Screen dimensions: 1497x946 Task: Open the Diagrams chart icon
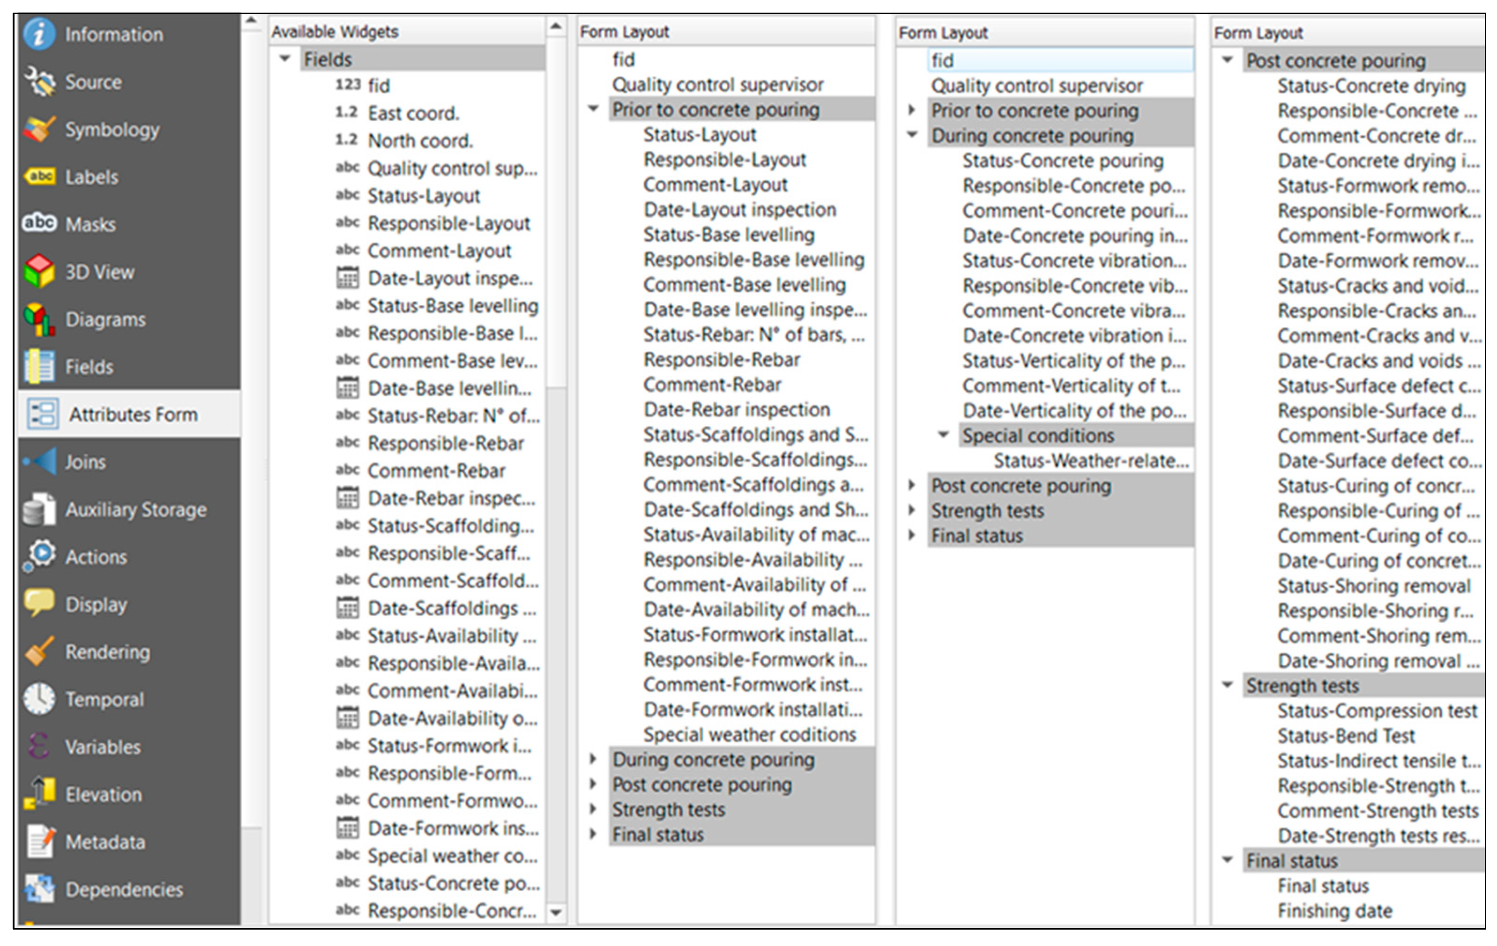coord(38,319)
